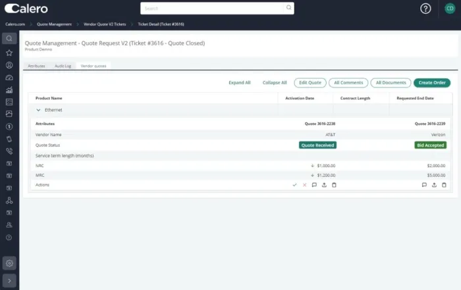
Task: Open the user profile circle icon in sidebar
Action: click(x=9, y=65)
